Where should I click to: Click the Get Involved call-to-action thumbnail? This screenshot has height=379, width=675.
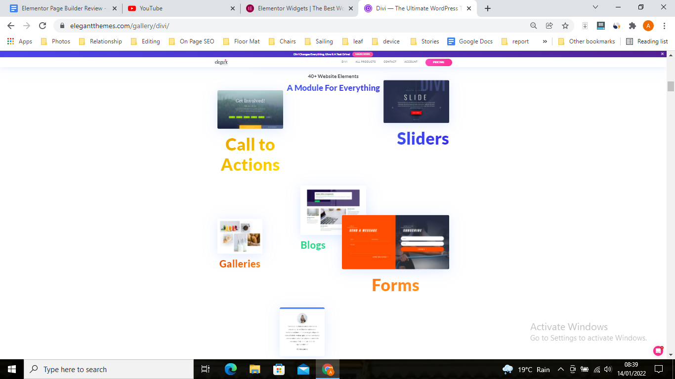[x=250, y=110]
